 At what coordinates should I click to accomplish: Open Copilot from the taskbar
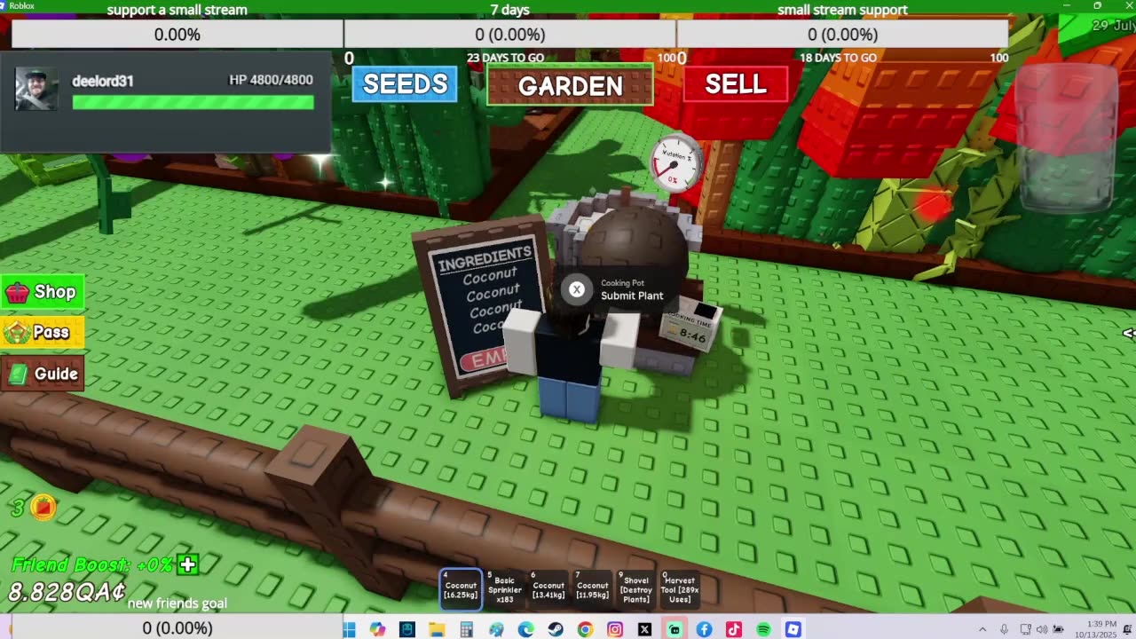point(378,629)
